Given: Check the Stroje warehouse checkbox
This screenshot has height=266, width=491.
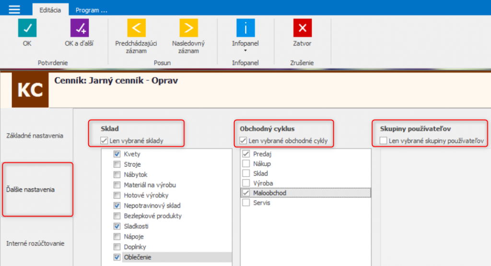Looking at the screenshot, I should point(117,164).
